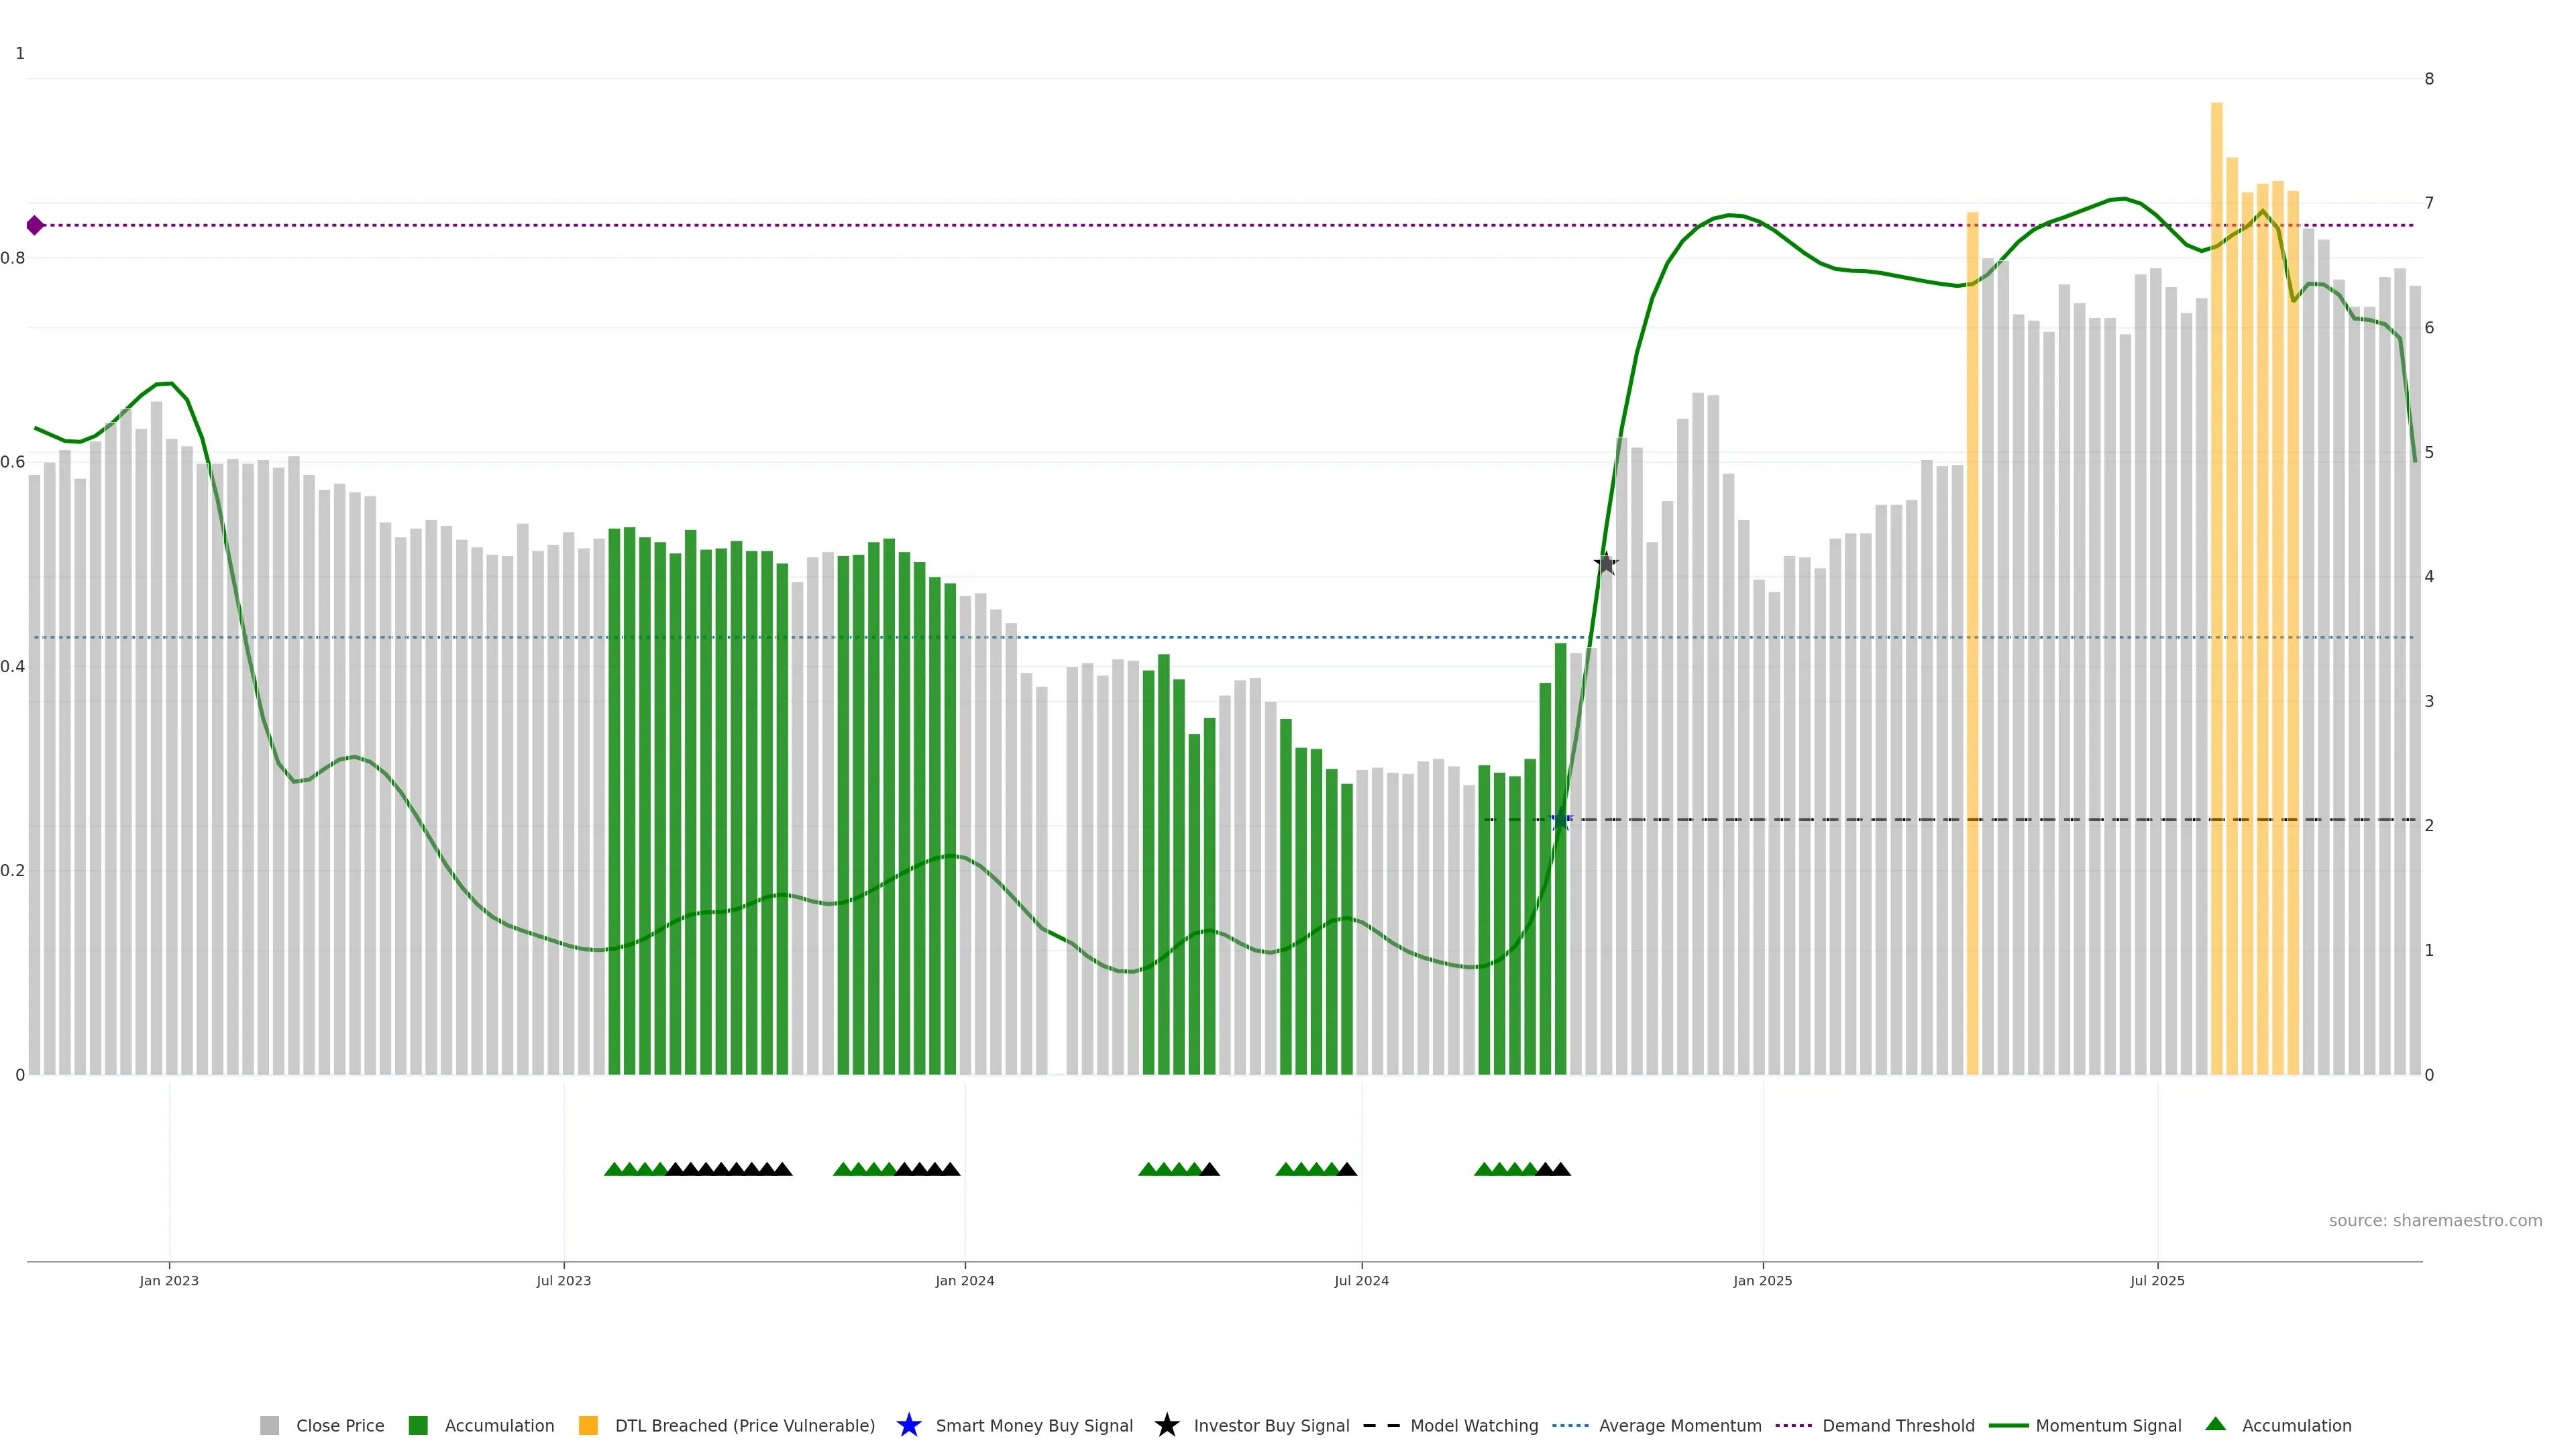
Task: Toggle the Close Price legend entry
Action: pyautogui.click(x=339, y=1425)
